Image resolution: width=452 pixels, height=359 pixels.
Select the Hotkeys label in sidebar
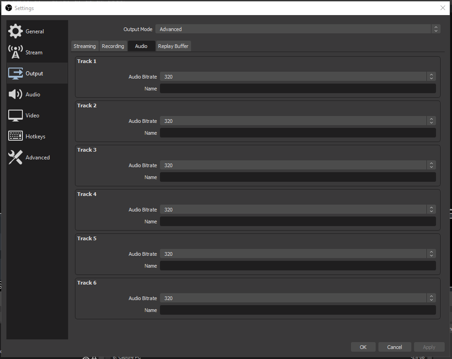tap(35, 136)
